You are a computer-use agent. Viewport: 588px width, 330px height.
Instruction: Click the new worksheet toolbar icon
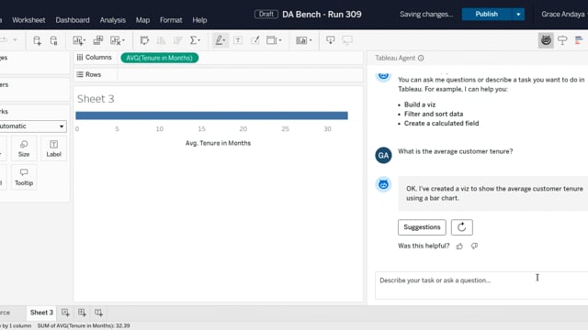click(77, 40)
